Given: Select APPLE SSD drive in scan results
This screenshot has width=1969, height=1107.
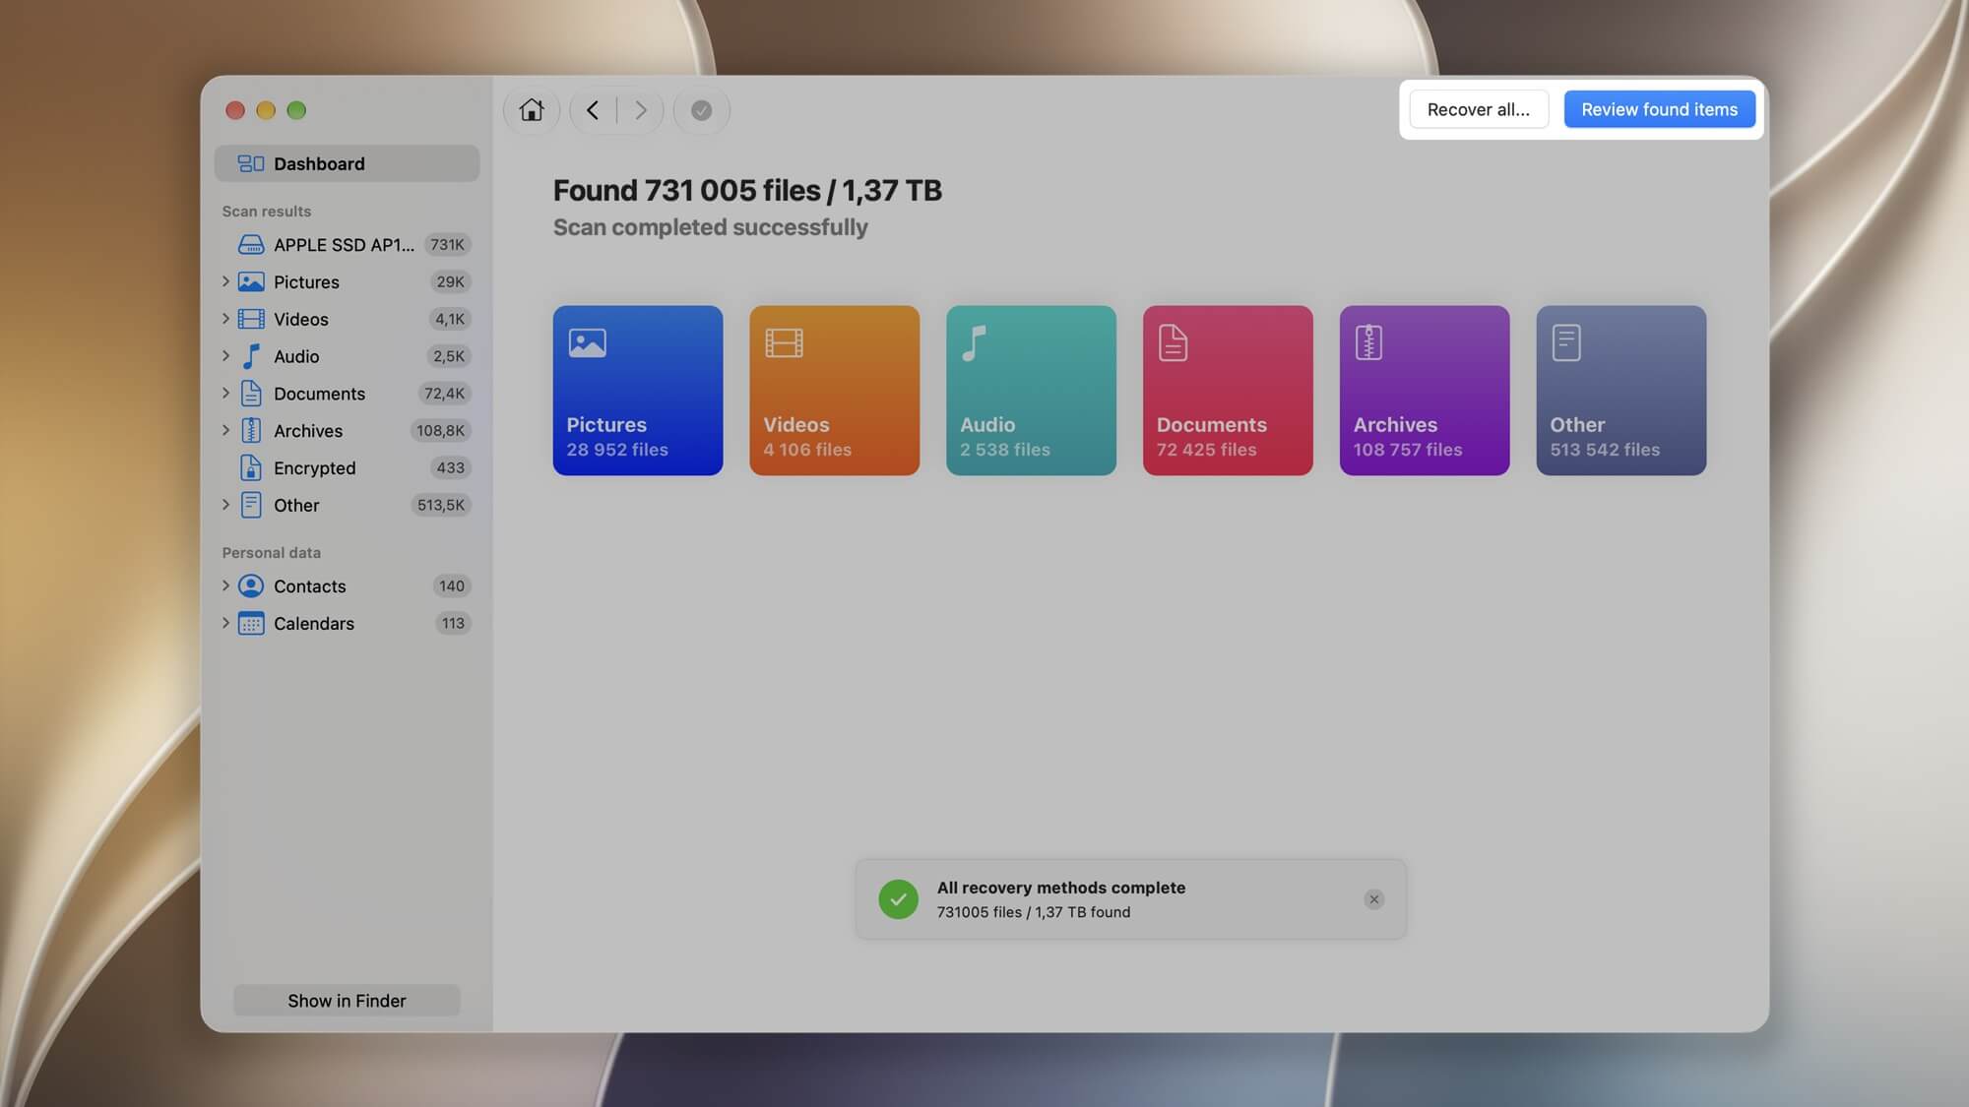Looking at the screenshot, I should (347, 244).
